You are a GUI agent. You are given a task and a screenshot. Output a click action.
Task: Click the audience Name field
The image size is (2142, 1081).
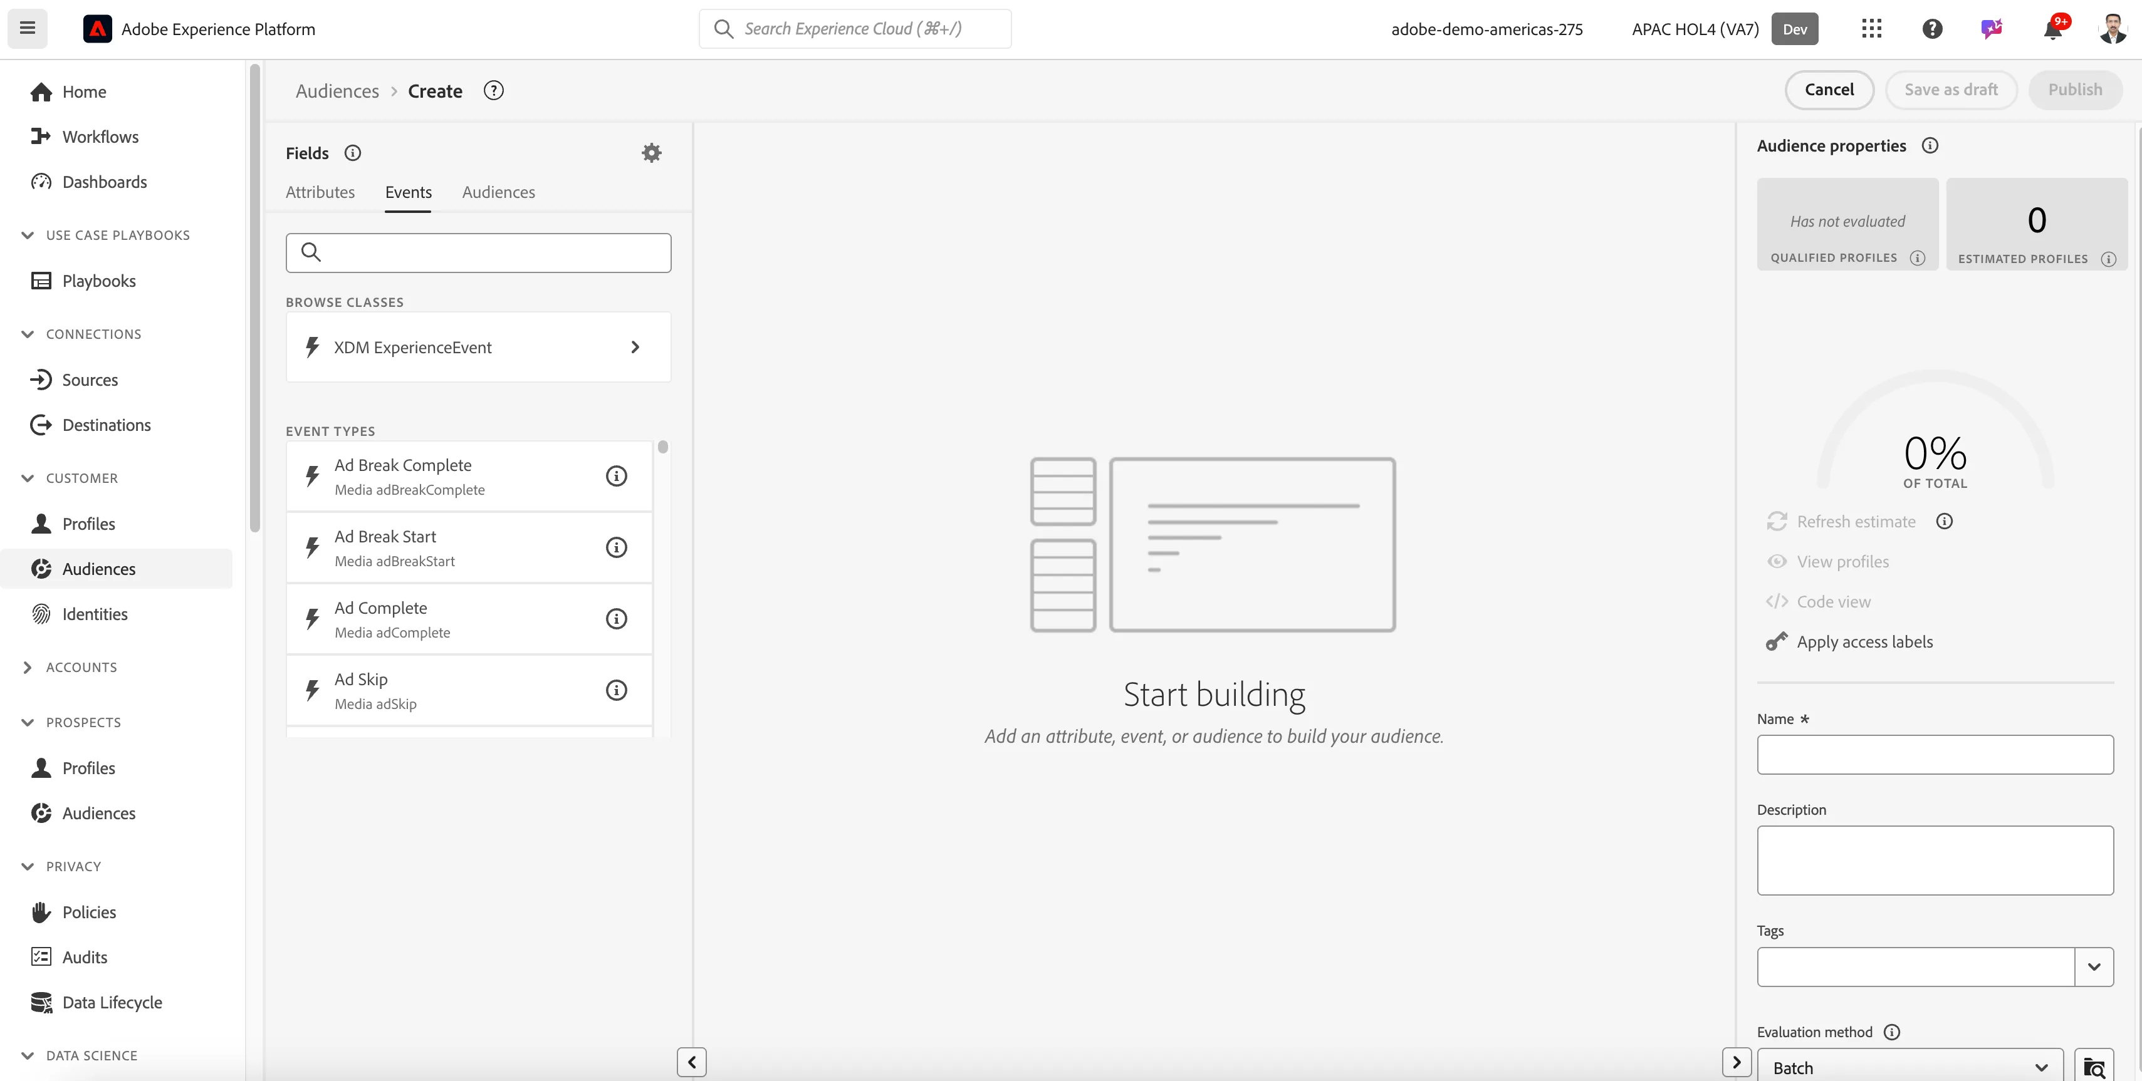click(1935, 755)
